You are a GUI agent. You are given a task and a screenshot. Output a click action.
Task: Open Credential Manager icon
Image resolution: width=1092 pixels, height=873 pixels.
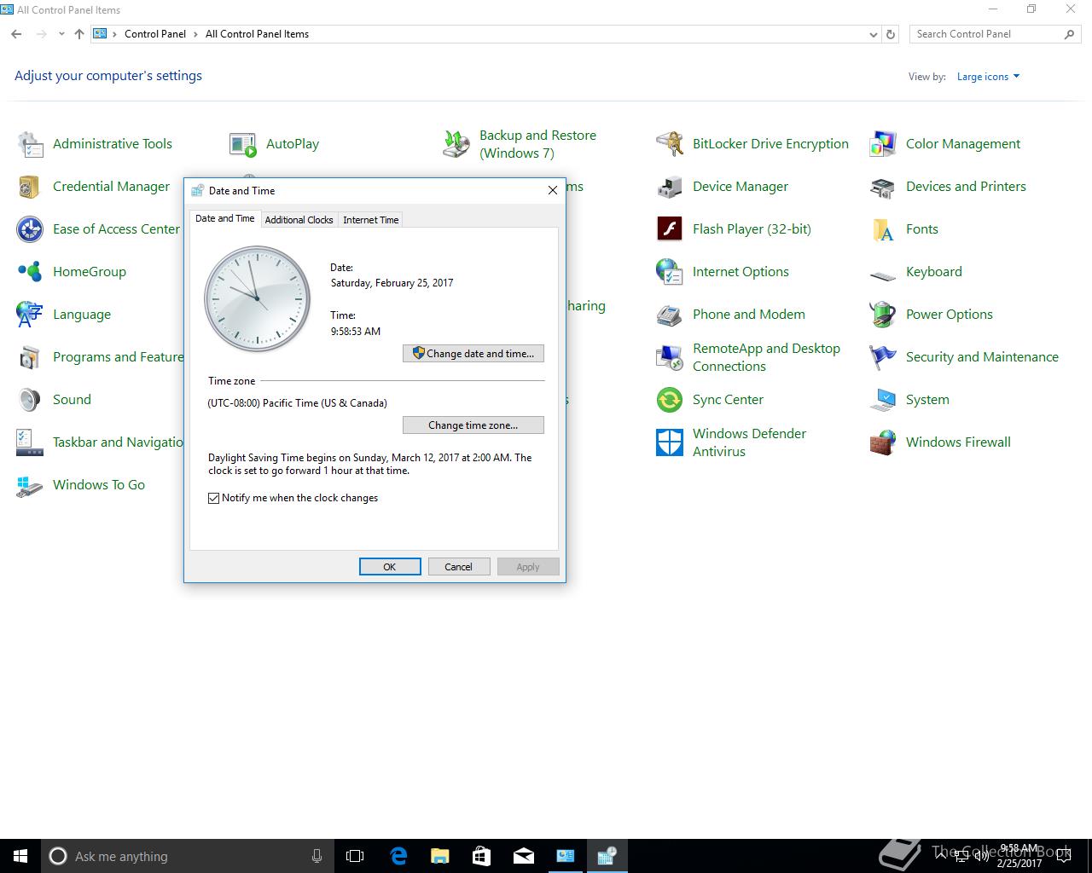pyautogui.click(x=30, y=187)
